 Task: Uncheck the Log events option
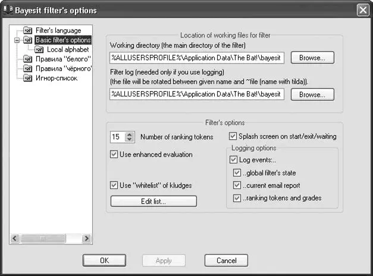coord(233,160)
